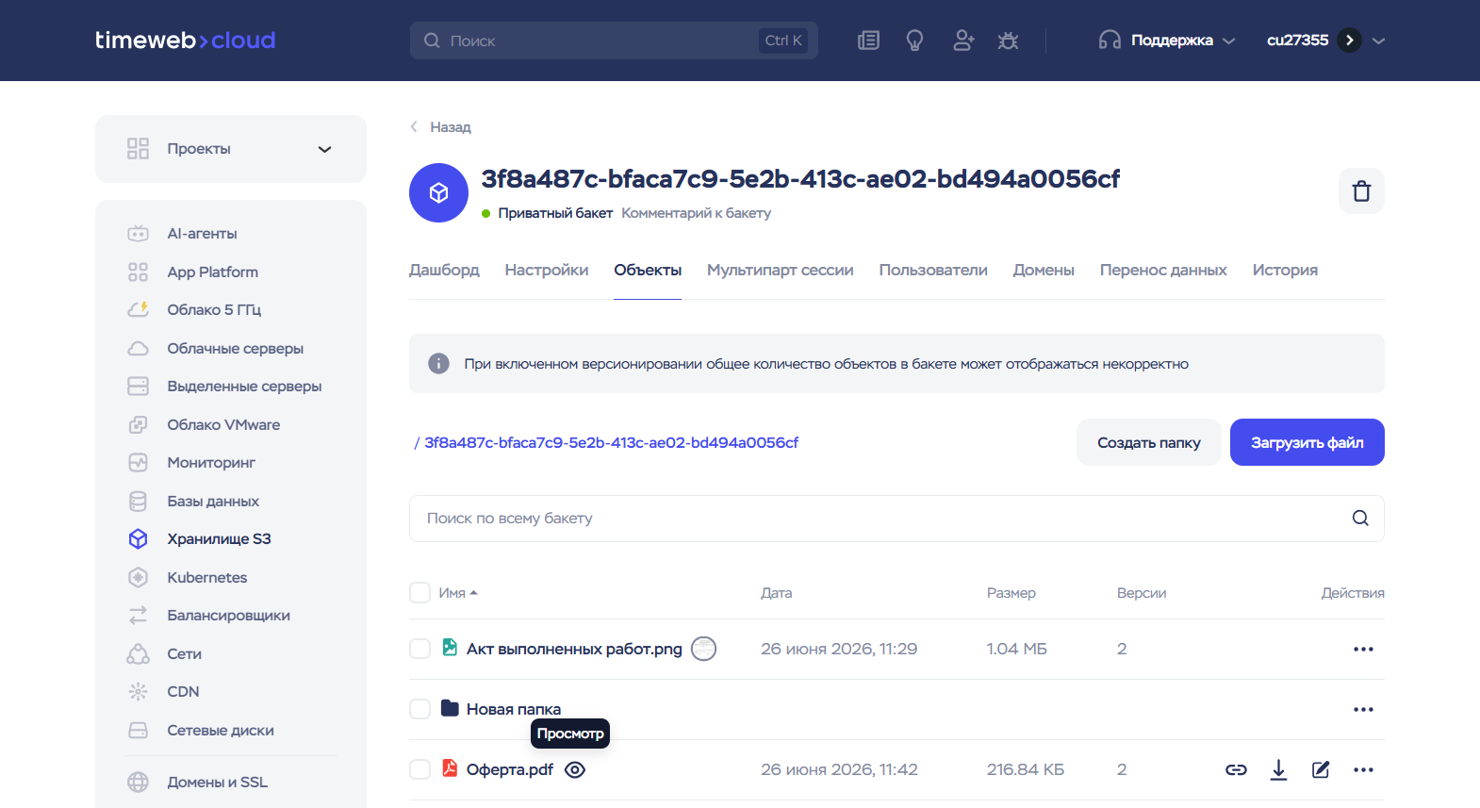Switch to the Настройки tab
The height and width of the screenshot is (808, 1480).
click(x=547, y=271)
